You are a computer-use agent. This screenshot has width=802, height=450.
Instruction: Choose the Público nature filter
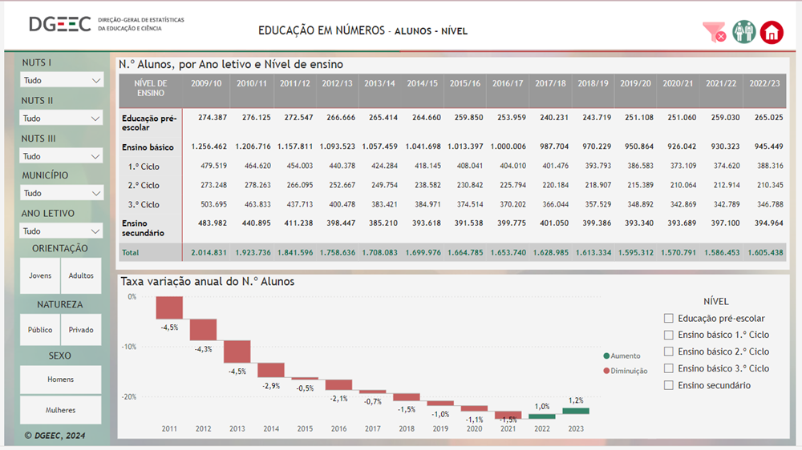pyautogui.click(x=40, y=329)
